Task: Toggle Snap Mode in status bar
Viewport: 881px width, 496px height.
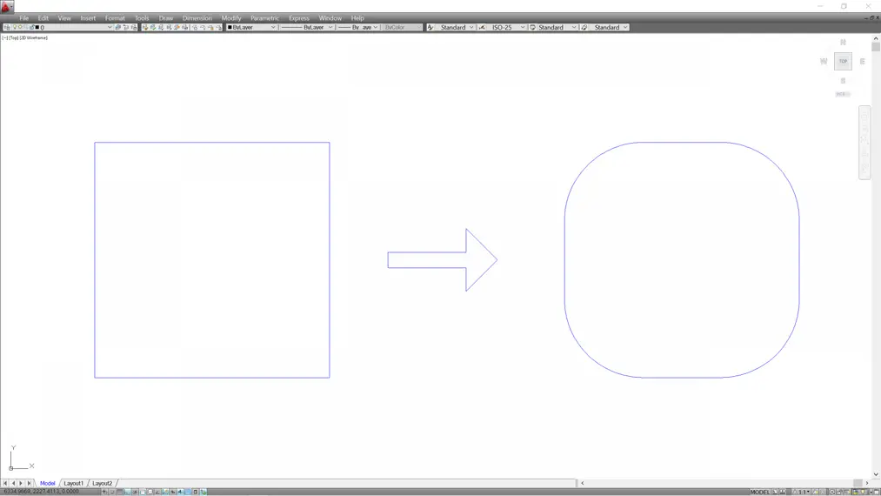Action: pyautogui.click(x=112, y=492)
